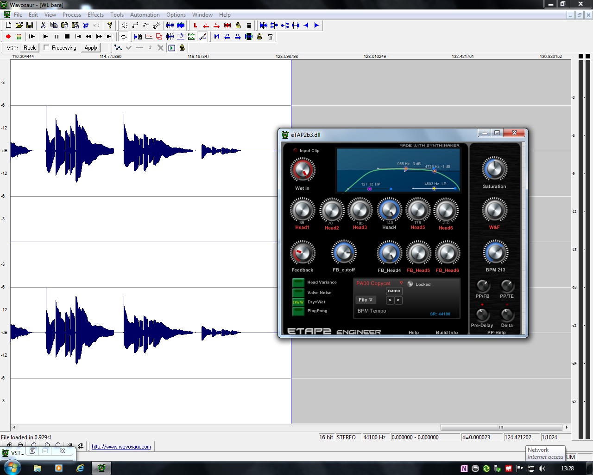The image size is (593, 475).
Task: Toggle the Head Variance green switch
Action: [298, 282]
